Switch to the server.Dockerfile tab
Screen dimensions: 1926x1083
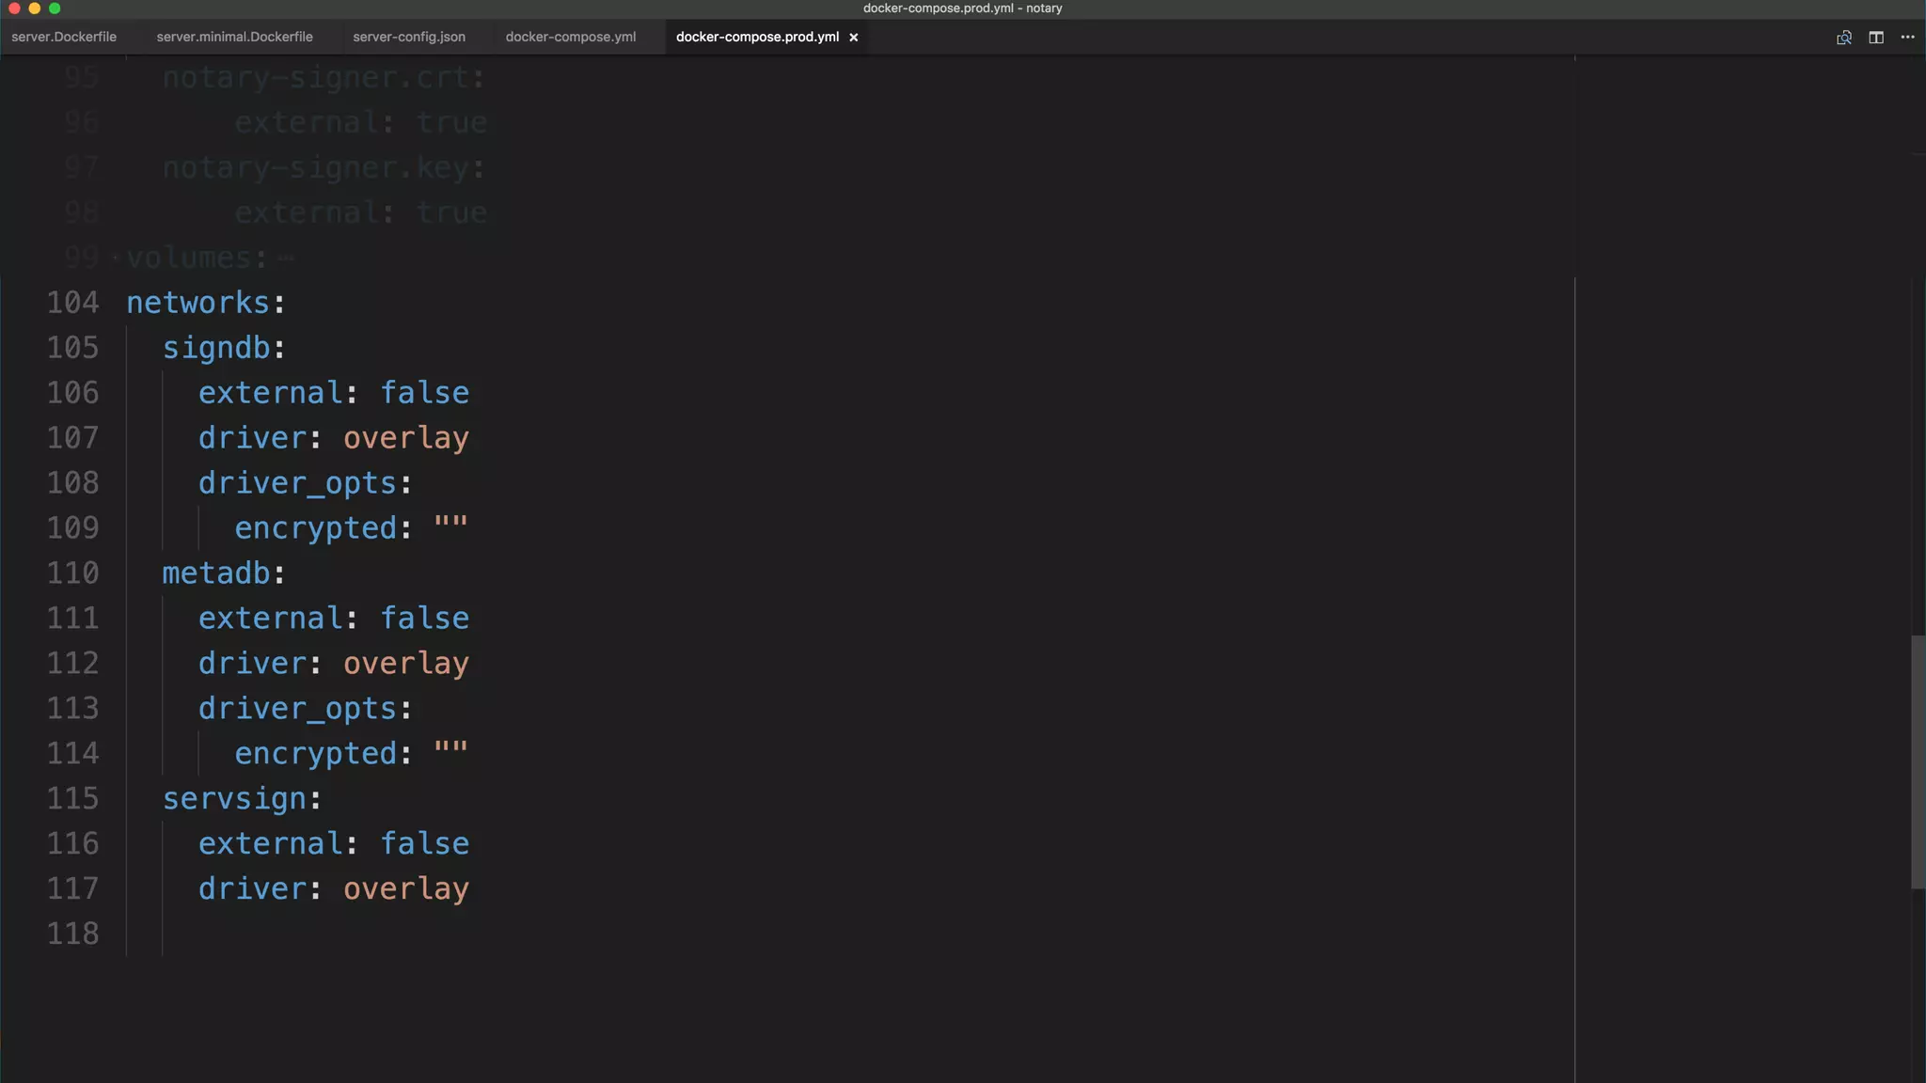click(x=64, y=38)
